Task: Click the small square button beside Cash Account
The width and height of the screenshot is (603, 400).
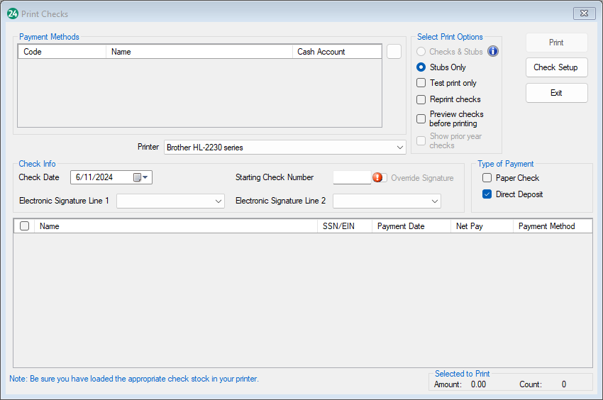Action: (394, 52)
